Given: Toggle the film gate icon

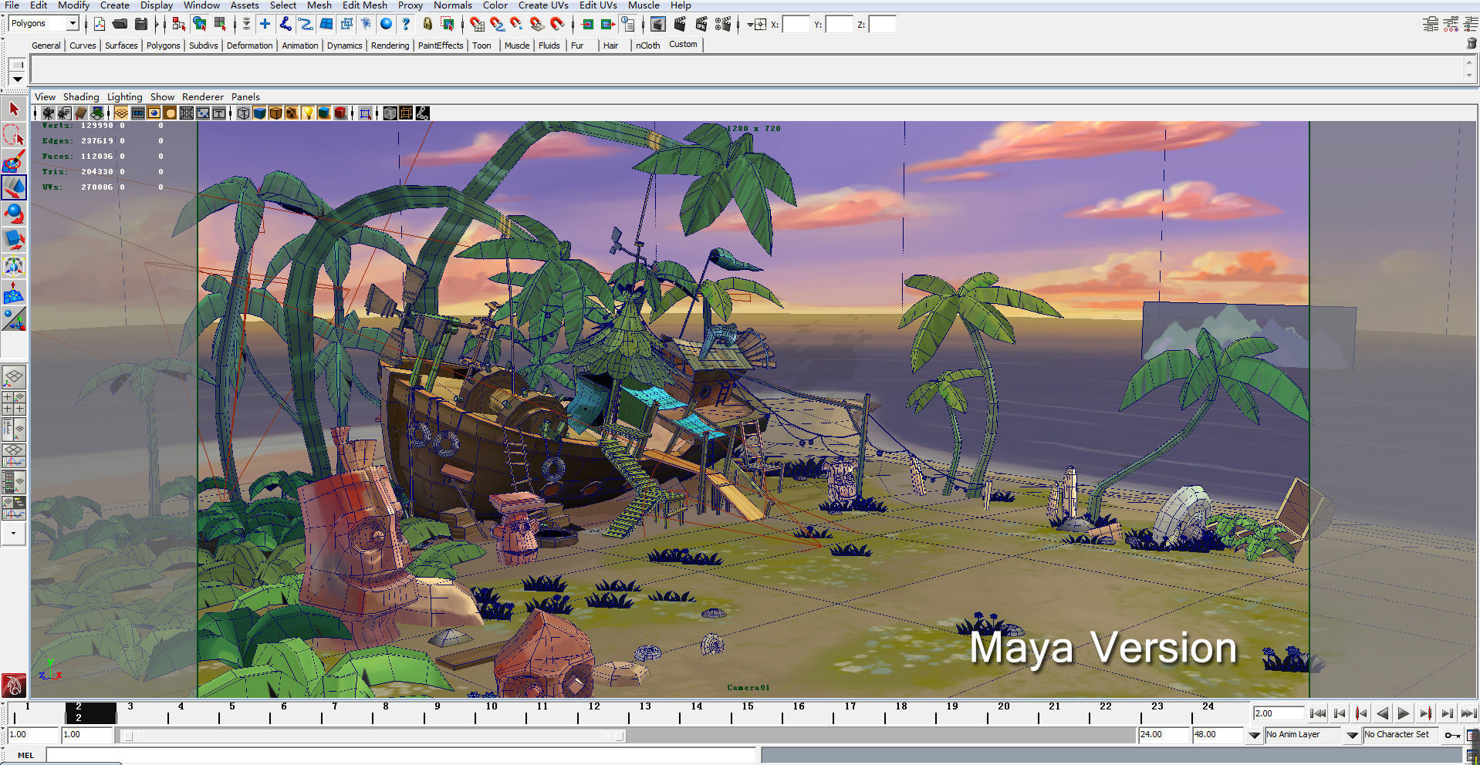Looking at the screenshot, I should pos(138,113).
